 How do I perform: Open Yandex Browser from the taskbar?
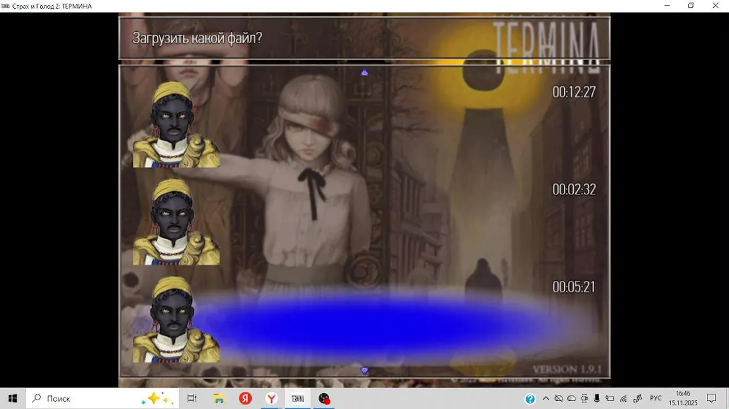(x=271, y=398)
